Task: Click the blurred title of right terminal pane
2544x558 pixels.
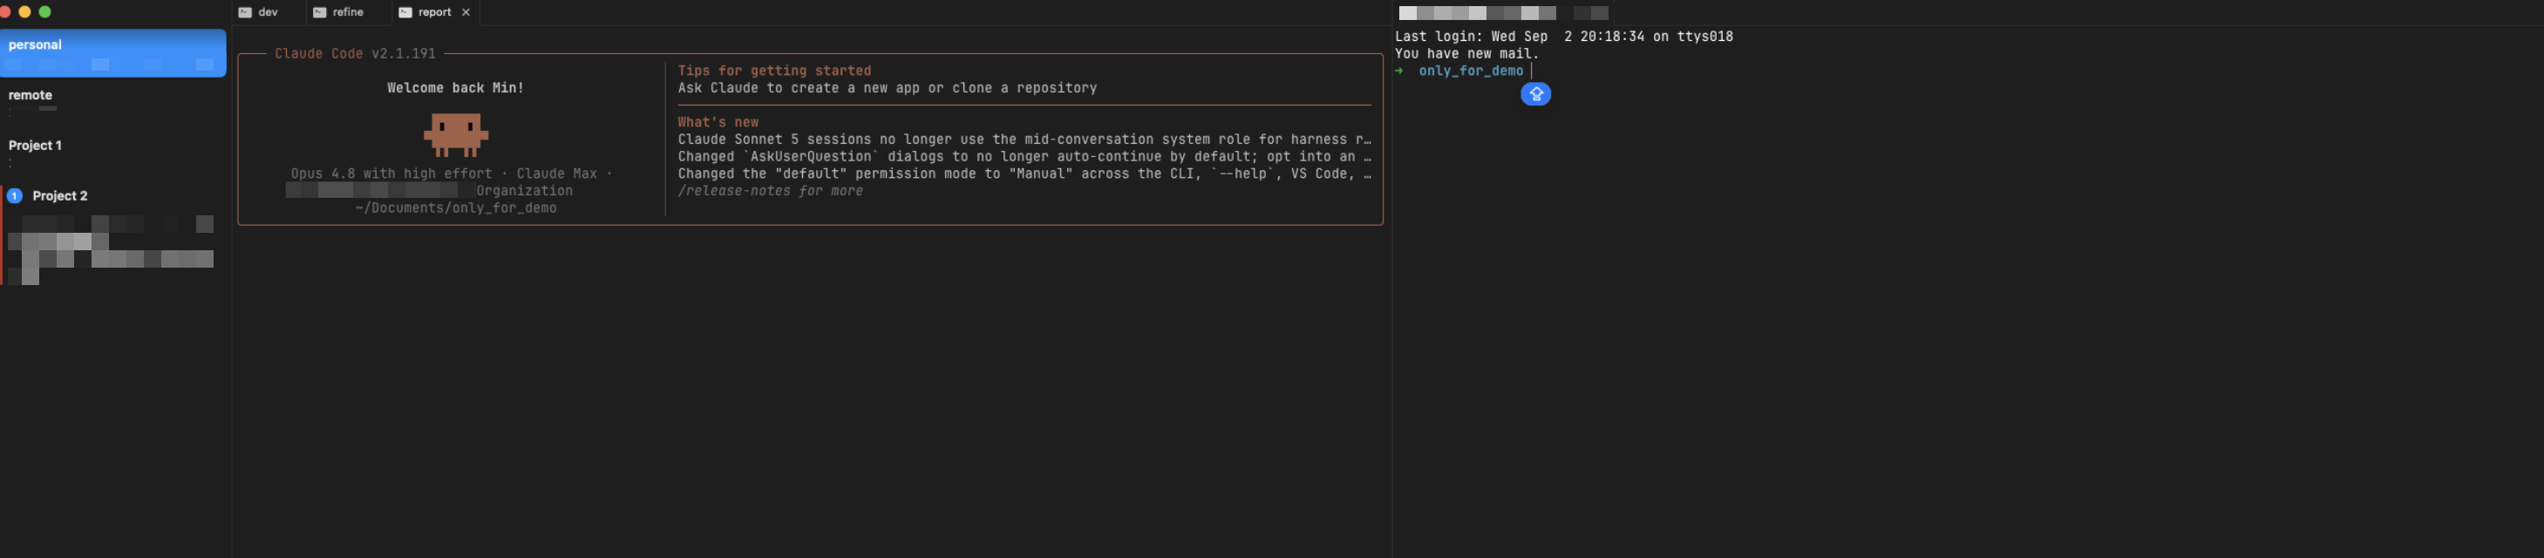Action: [1504, 13]
